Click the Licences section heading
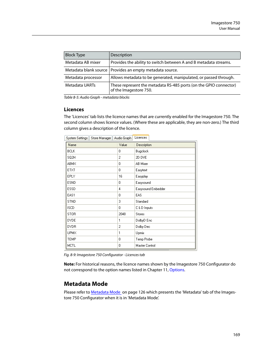This screenshot has height=353, width=272. pyautogui.click(x=74, y=109)
